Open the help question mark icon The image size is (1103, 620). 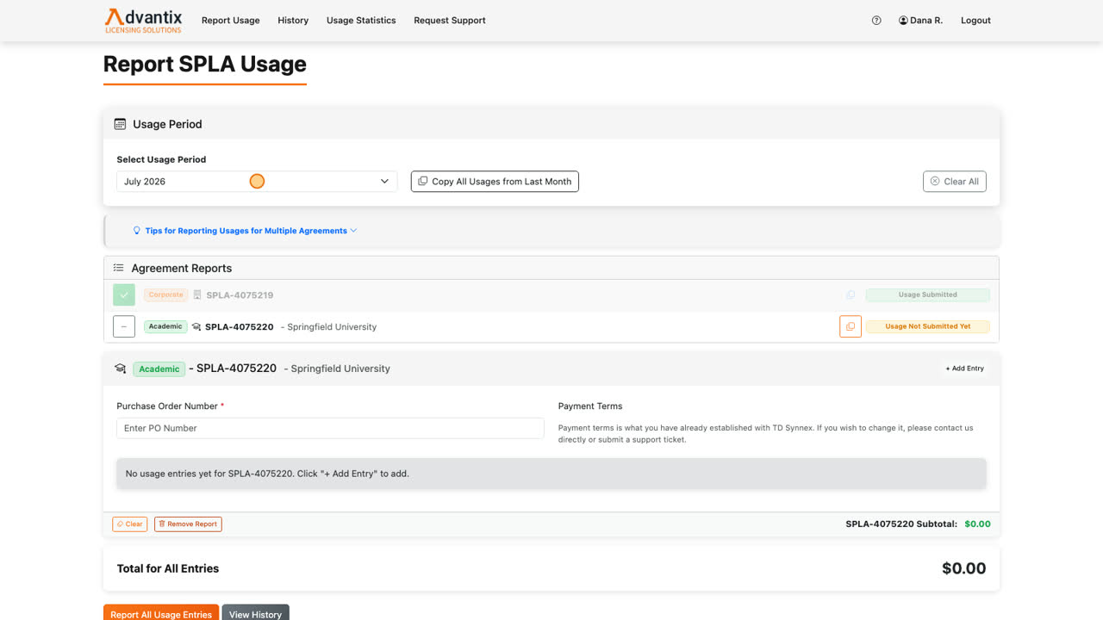click(876, 21)
